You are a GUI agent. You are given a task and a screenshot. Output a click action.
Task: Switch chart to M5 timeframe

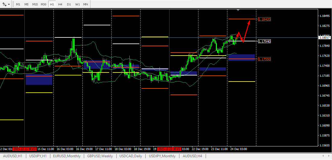tap(27, 4)
